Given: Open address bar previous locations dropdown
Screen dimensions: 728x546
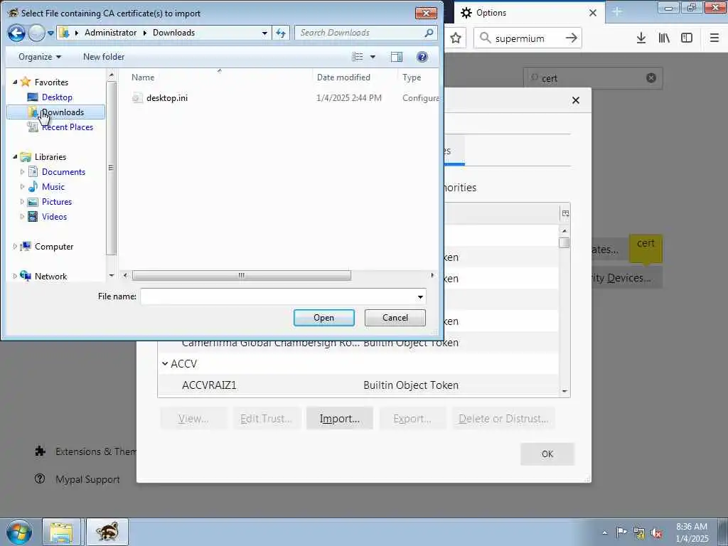Looking at the screenshot, I should pyautogui.click(x=264, y=33).
